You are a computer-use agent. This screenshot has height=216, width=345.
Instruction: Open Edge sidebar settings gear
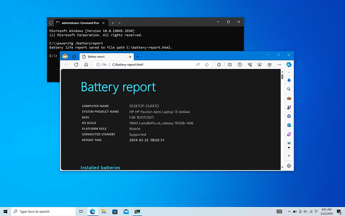point(289,166)
